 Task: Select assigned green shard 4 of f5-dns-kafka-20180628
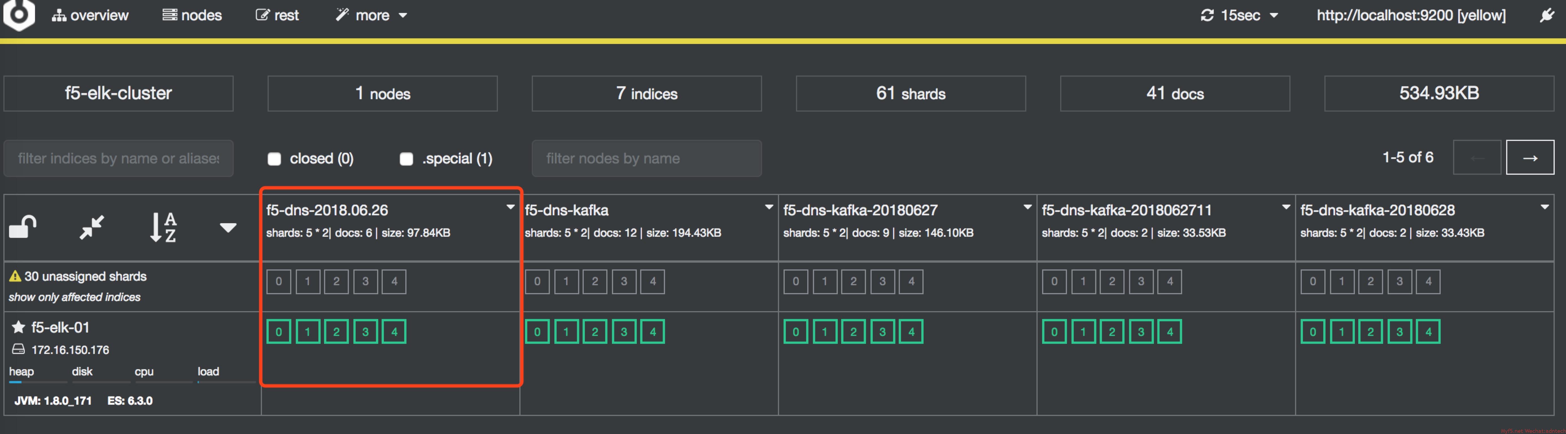[x=1429, y=332]
